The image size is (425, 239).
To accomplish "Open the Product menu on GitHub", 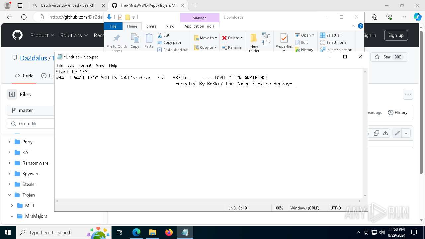I will [42, 35].
